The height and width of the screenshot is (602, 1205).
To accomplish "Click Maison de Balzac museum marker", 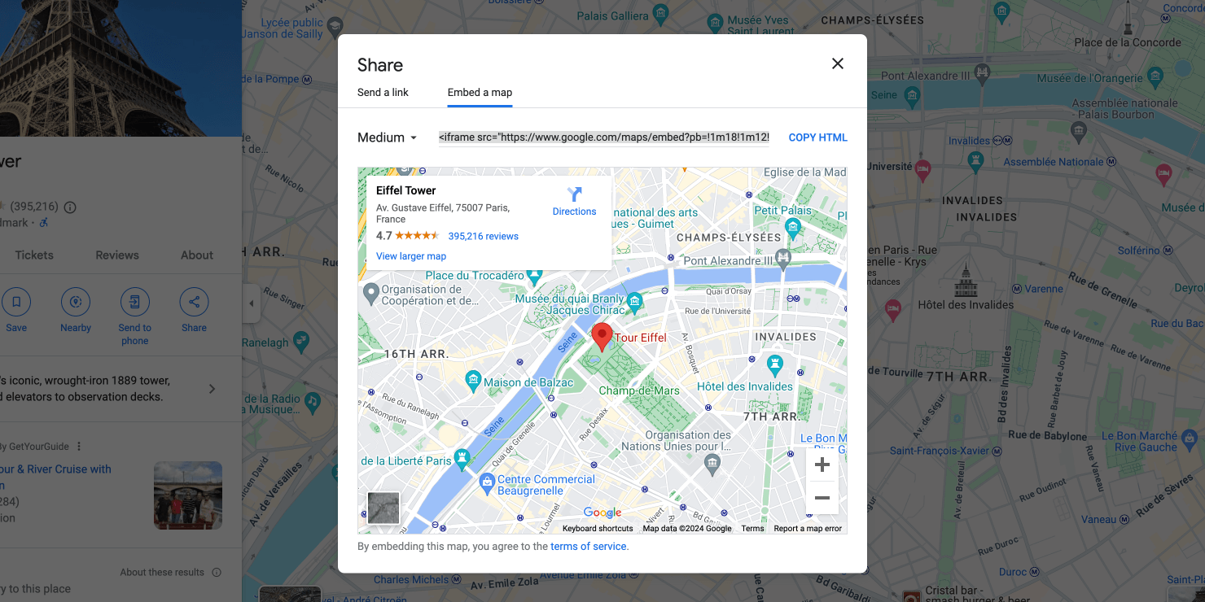I will [x=473, y=379].
